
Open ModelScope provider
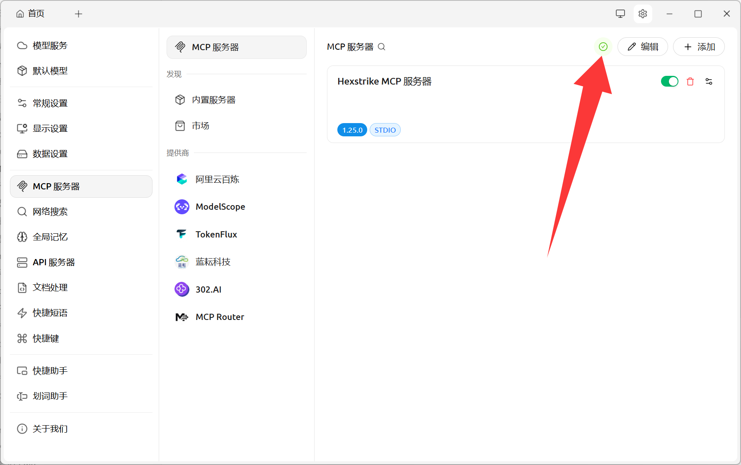coord(220,207)
